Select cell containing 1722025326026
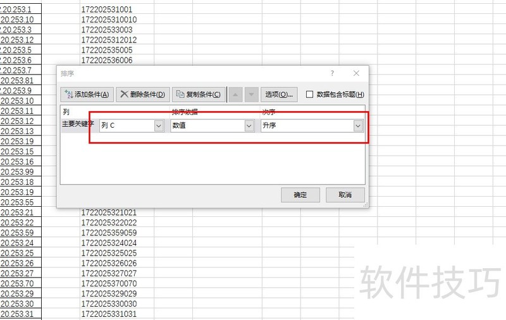This screenshot has height=320, width=506. (117, 263)
